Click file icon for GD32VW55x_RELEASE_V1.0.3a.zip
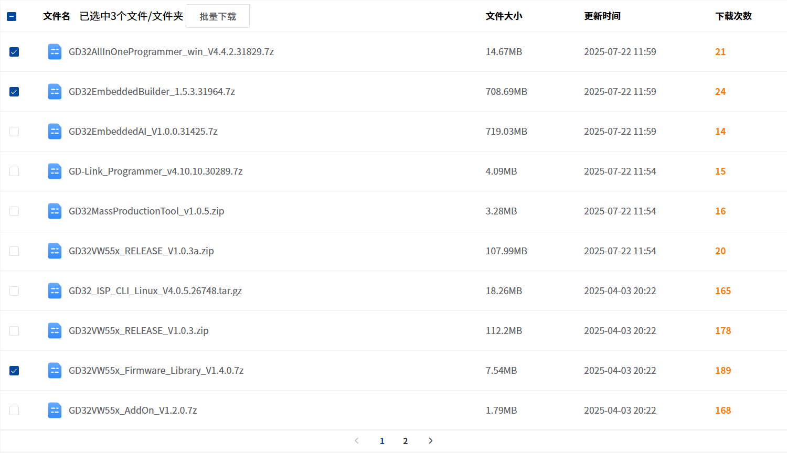This screenshot has height=453, width=787. click(x=55, y=251)
